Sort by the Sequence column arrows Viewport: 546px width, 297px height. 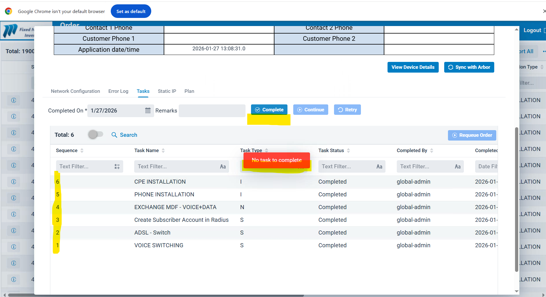tap(82, 150)
